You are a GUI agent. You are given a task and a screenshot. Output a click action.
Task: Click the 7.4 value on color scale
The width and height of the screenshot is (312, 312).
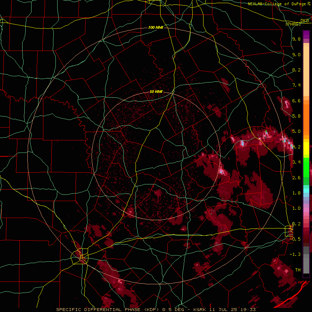(x=296, y=85)
